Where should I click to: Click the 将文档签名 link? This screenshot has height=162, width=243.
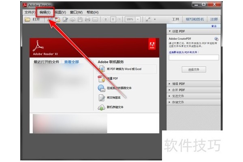pos(113,98)
